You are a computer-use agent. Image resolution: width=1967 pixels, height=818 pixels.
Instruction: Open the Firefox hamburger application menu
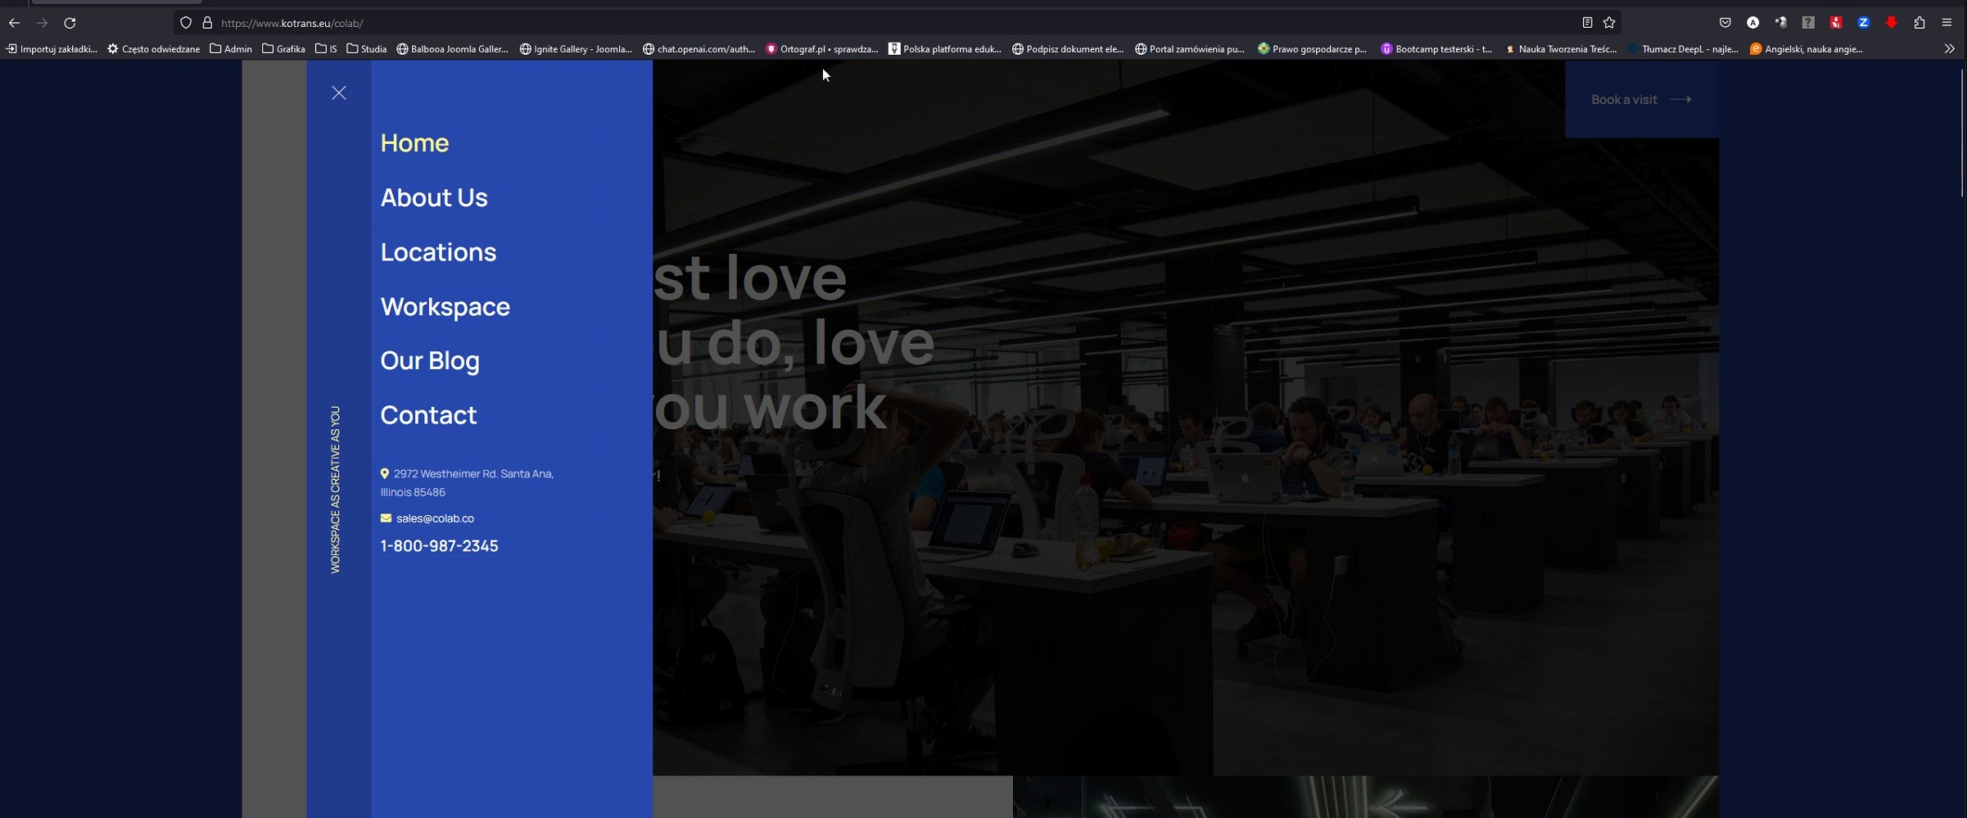[x=1947, y=23]
